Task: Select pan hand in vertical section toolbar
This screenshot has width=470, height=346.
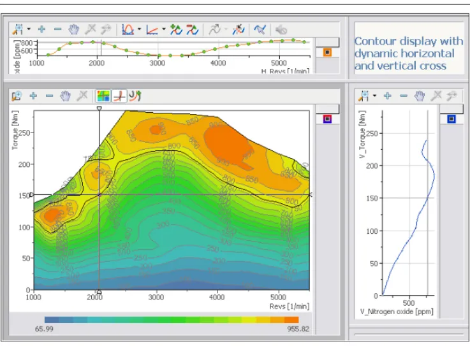Action: pos(420,96)
